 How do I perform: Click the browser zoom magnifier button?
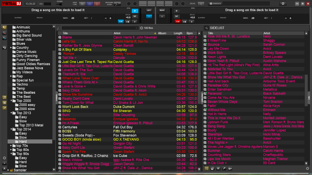point(117,4)
